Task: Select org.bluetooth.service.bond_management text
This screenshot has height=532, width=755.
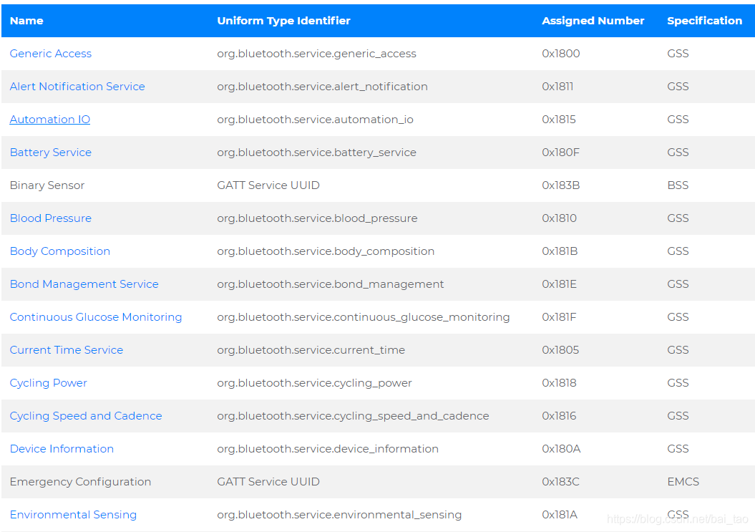Action: click(331, 284)
